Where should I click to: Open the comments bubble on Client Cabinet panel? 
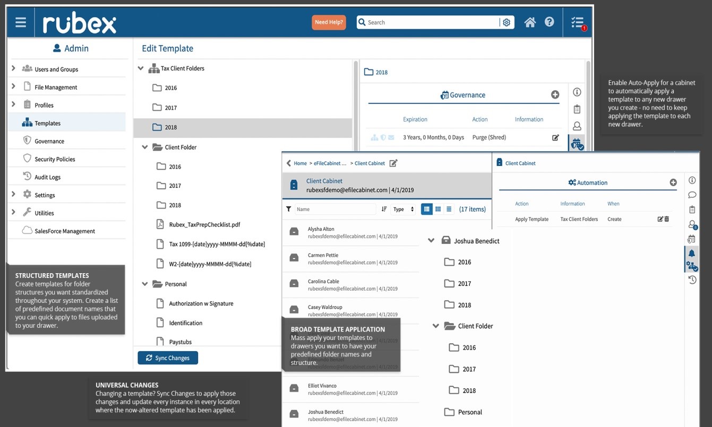click(x=692, y=195)
